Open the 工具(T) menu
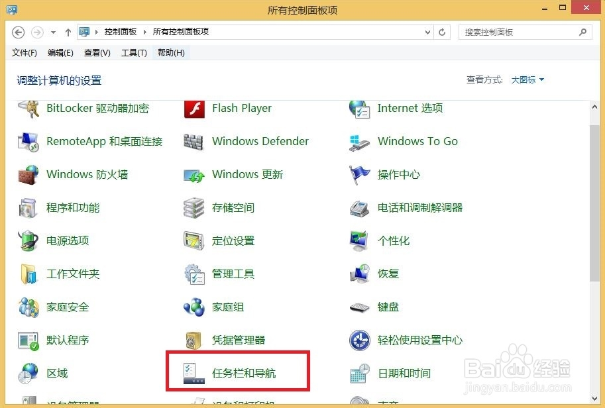 (134, 53)
